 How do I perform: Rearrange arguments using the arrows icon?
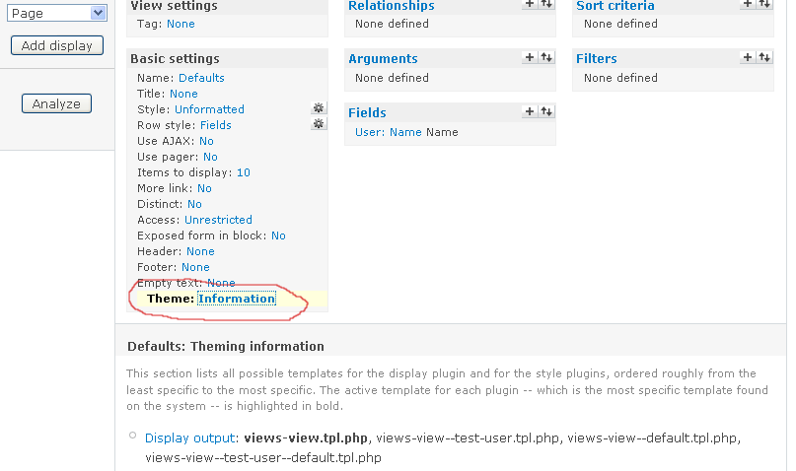(545, 58)
